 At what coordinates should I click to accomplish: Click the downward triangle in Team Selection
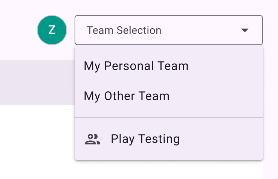point(245,30)
